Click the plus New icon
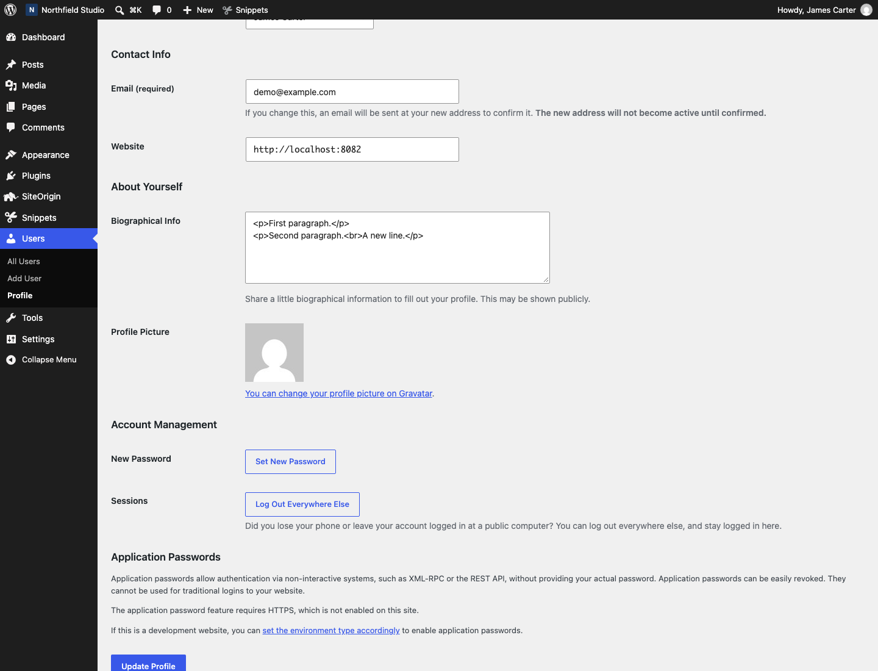 [x=187, y=10]
